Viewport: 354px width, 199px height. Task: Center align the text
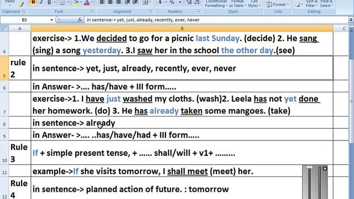click(x=110, y=2)
